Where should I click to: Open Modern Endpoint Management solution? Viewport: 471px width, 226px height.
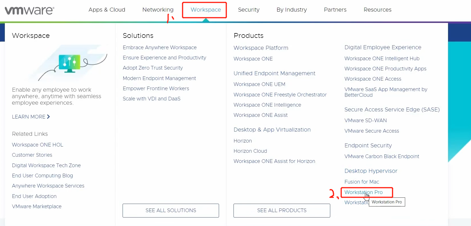(159, 78)
